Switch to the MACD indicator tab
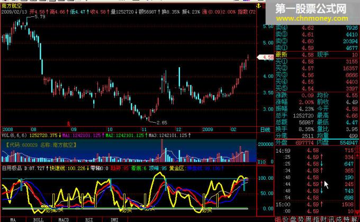The height and width of the screenshot is (222, 360). (64, 220)
